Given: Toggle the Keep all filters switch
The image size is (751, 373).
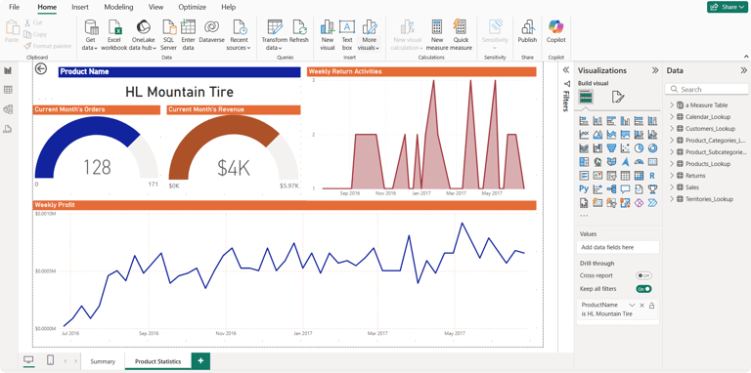Looking at the screenshot, I should (643, 289).
